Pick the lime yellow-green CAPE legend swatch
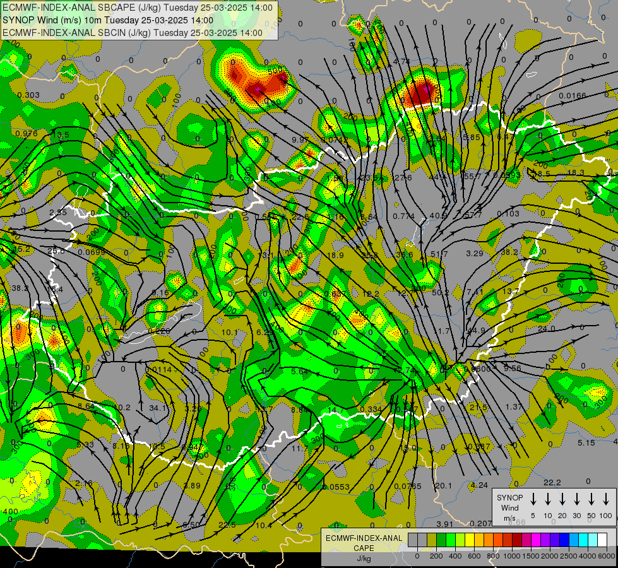This screenshot has height=568, width=618. (x=460, y=540)
